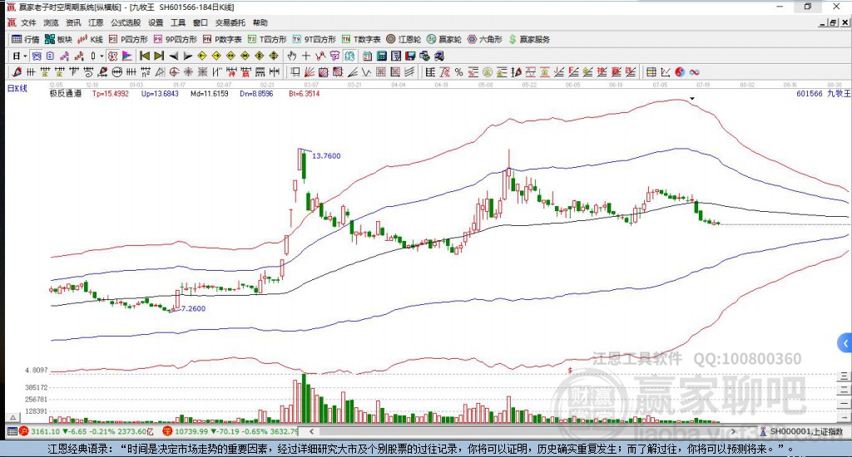The height and width of the screenshot is (457, 852).
Task: Click the 极反通道 indicator label
Action: (x=66, y=93)
